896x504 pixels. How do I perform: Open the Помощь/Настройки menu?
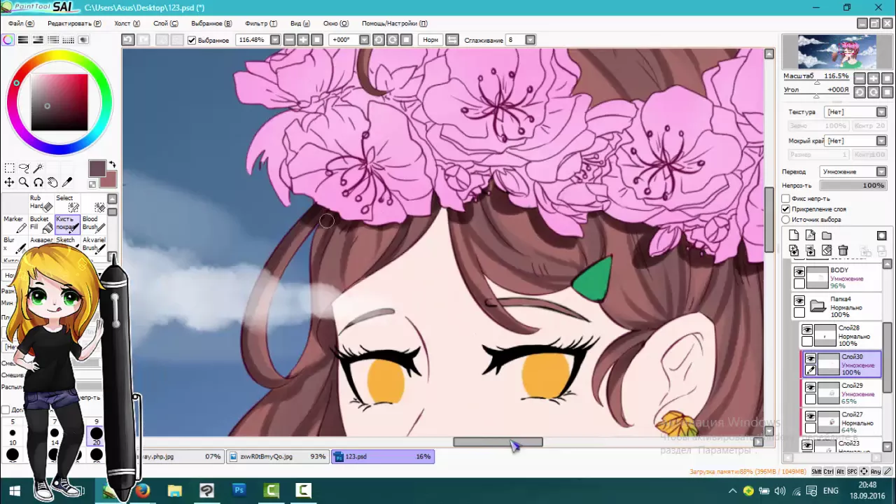pyautogui.click(x=393, y=23)
